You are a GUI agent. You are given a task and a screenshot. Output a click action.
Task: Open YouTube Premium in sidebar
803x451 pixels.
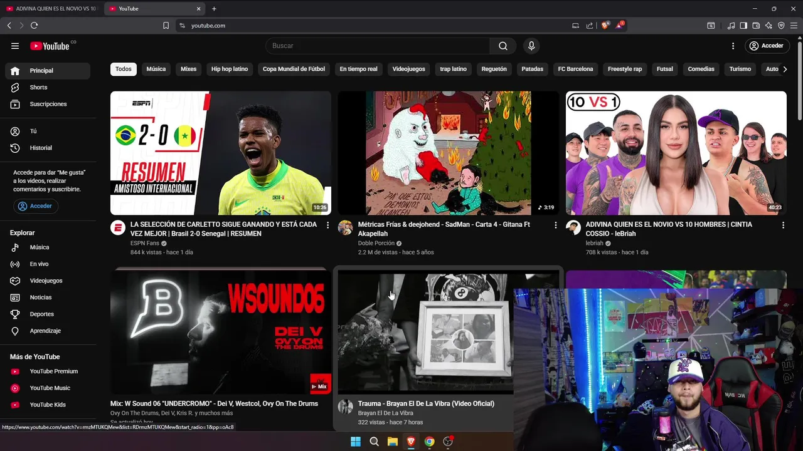click(x=48, y=371)
